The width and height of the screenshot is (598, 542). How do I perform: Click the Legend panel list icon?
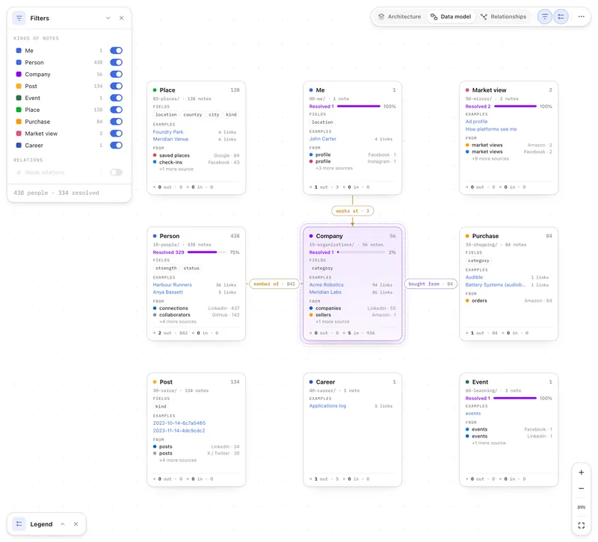tap(19, 524)
